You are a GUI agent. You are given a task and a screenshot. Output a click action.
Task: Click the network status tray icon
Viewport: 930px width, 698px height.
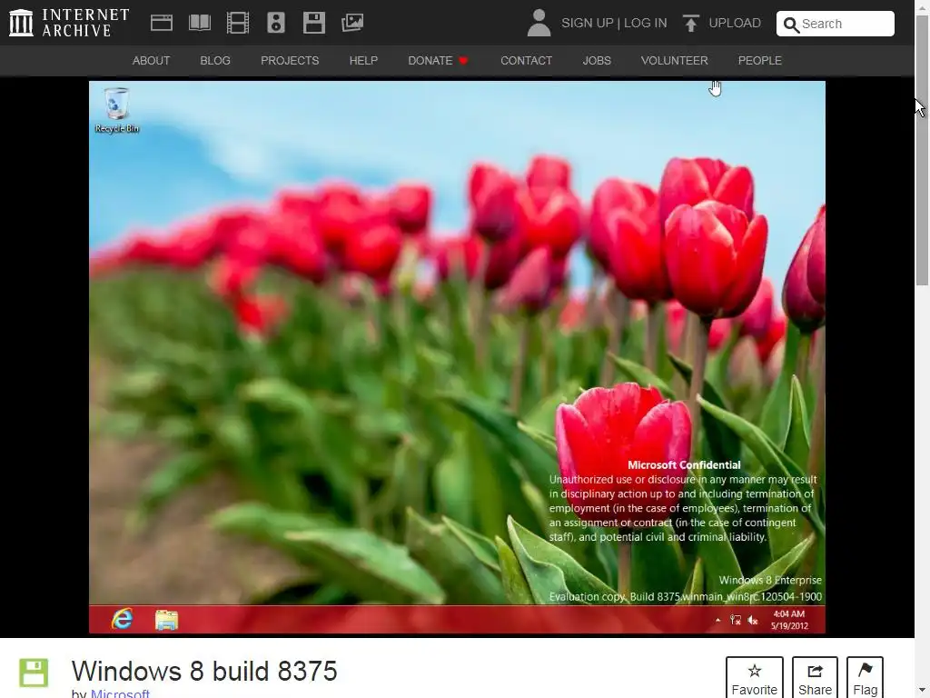[736, 620]
